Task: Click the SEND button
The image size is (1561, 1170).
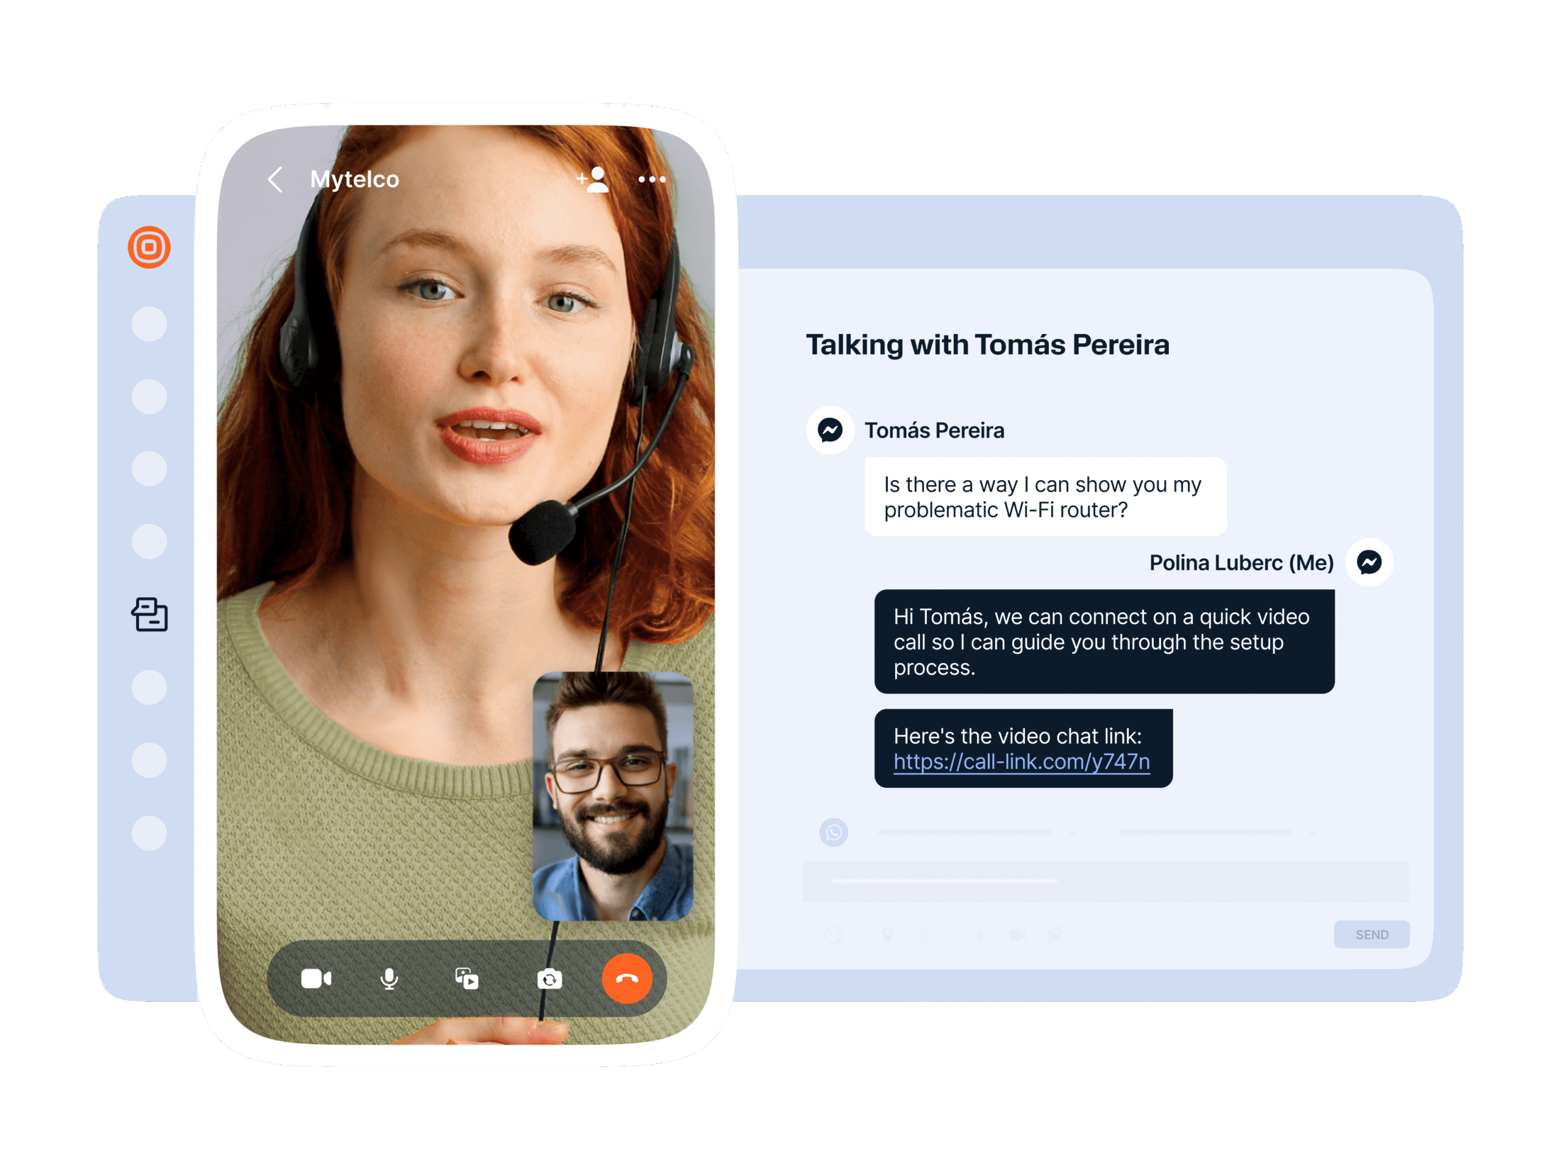Action: 1371,934
